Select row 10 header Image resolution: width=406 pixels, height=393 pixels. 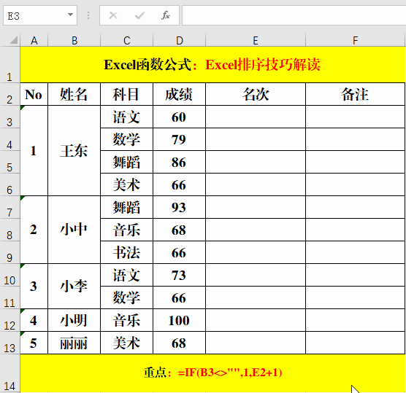[x=9, y=275]
